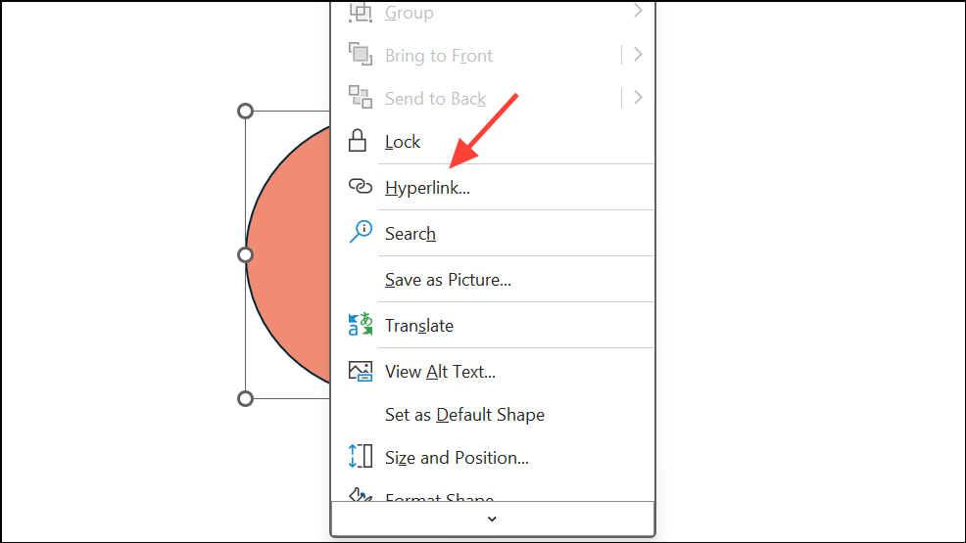The height and width of the screenshot is (543, 966).
Task: Expand the Group submenu arrow
Action: (x=638, y=11)
